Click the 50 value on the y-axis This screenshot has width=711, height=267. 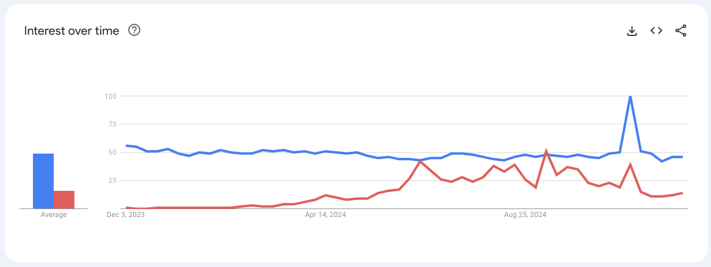click(x=112, y=152)
